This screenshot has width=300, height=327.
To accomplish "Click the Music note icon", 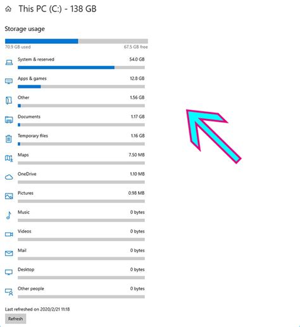I will [x=9, y=215].
